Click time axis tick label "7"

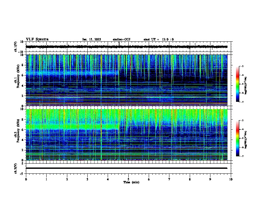169,179
